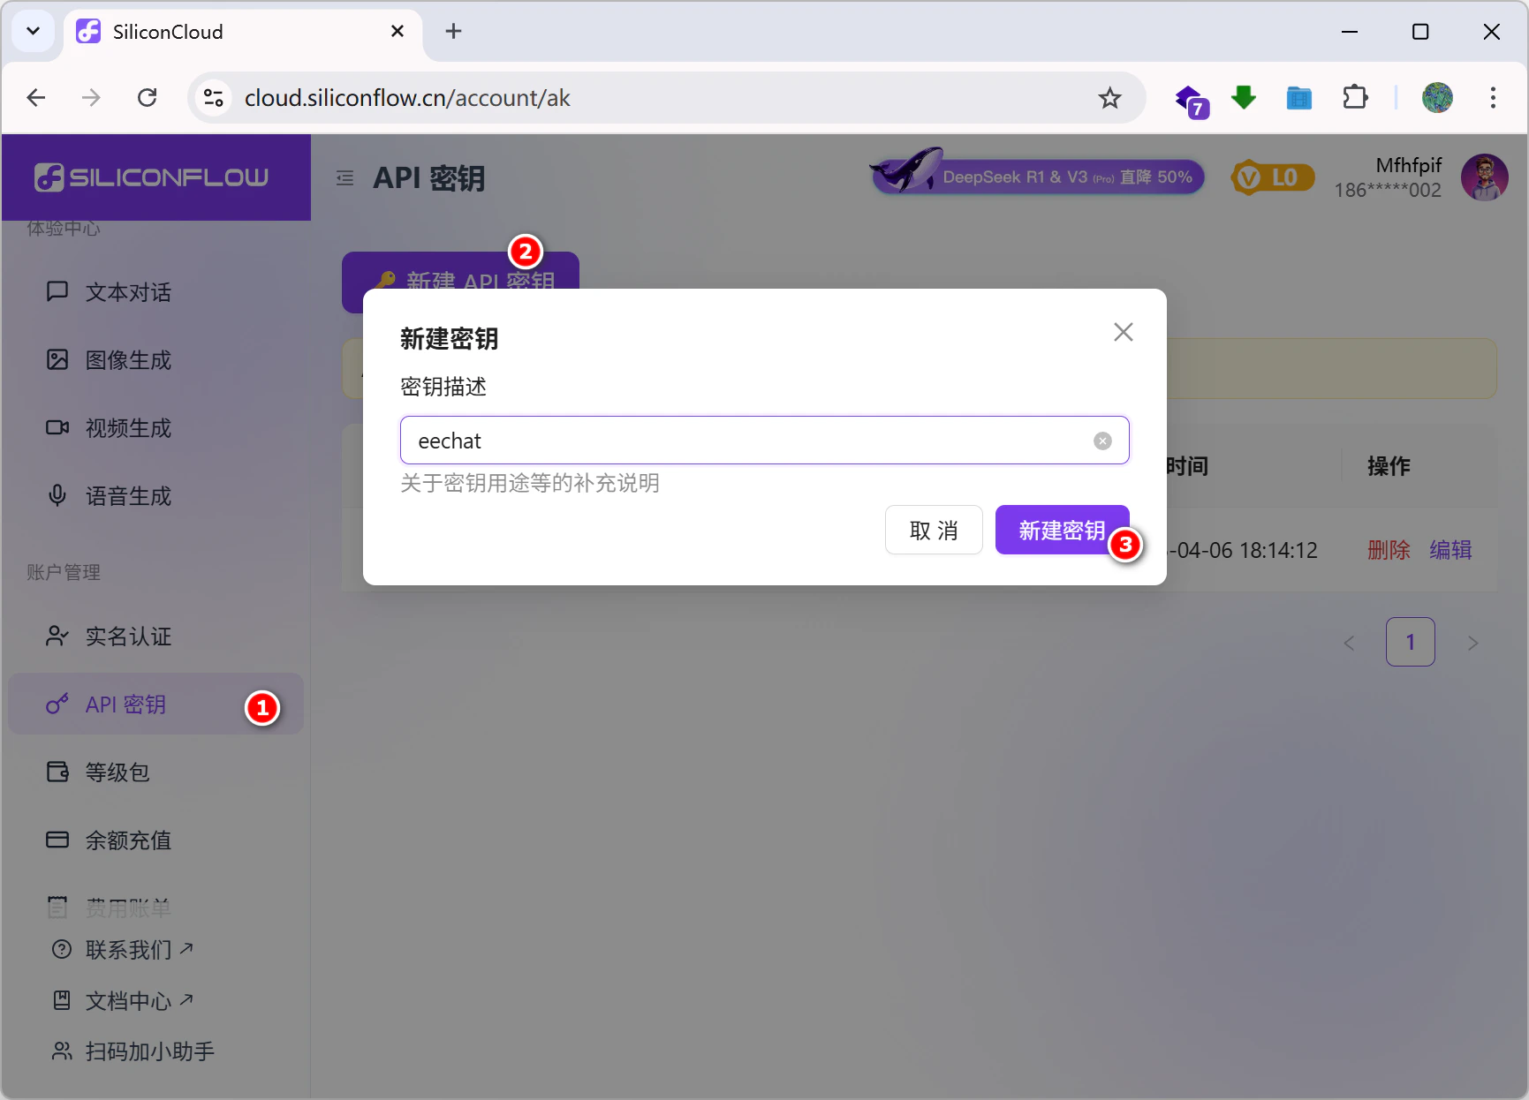Click the SiliconFlow logo
The width and height of the screenshot is (1529, 1100).
point(152,177)
